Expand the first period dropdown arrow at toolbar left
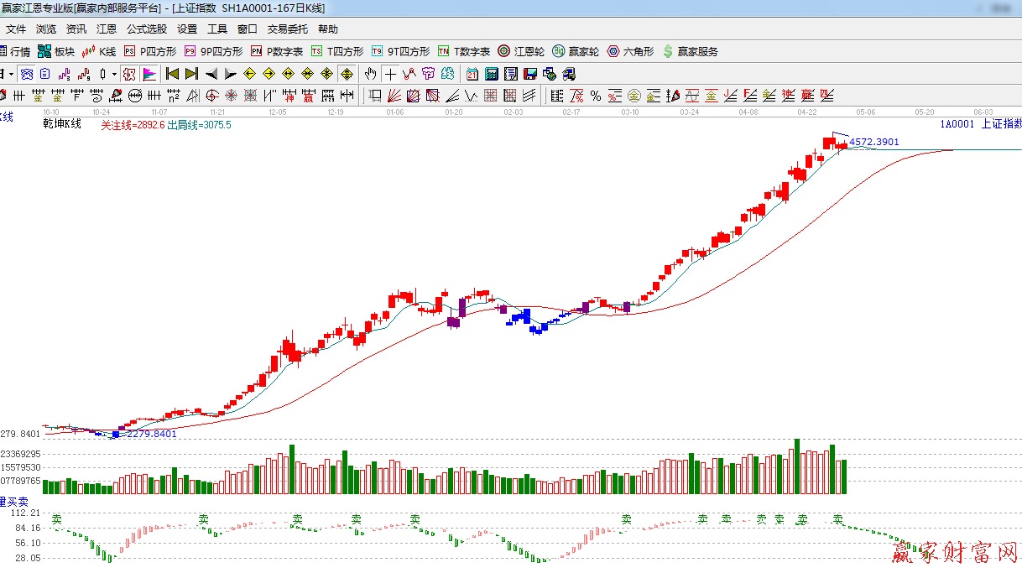1022x573 pixels. 11,74
